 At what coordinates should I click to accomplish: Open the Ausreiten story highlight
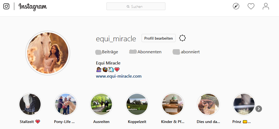tap(101, 104)
